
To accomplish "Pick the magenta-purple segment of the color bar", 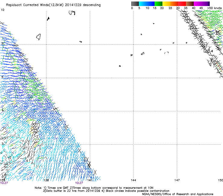I will point(202,4).
